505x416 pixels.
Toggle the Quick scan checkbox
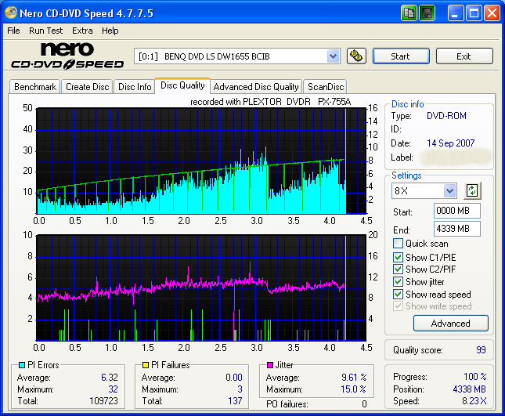[x=398, y=244]
